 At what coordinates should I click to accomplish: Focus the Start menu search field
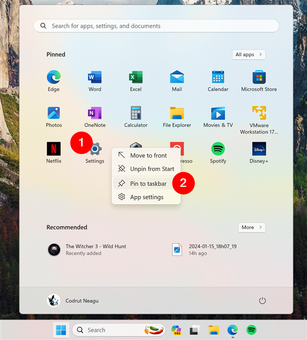156,26
